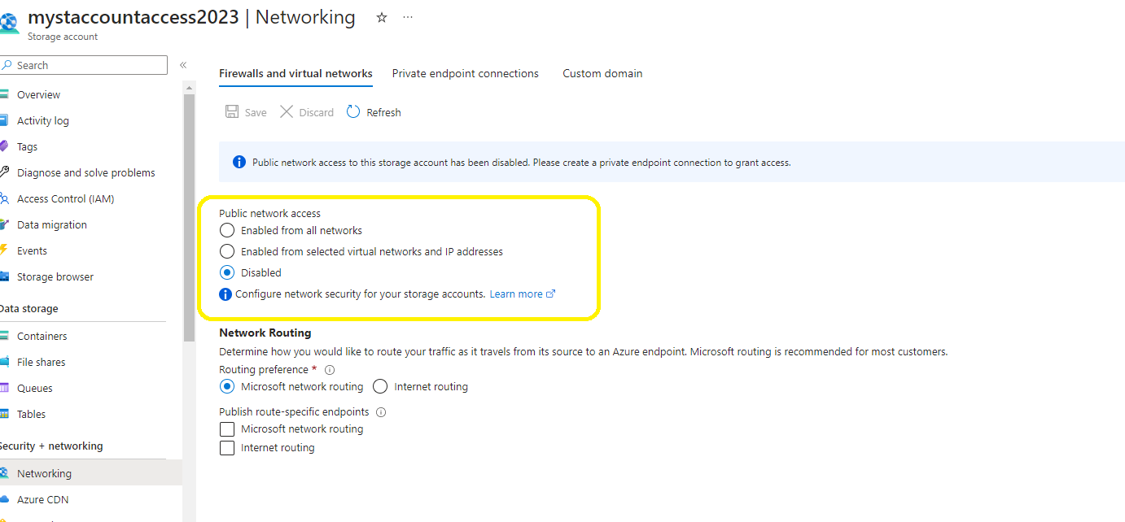Refresh the networking settings
This screenshot has width=1125, height=522.
coord(373,111)
